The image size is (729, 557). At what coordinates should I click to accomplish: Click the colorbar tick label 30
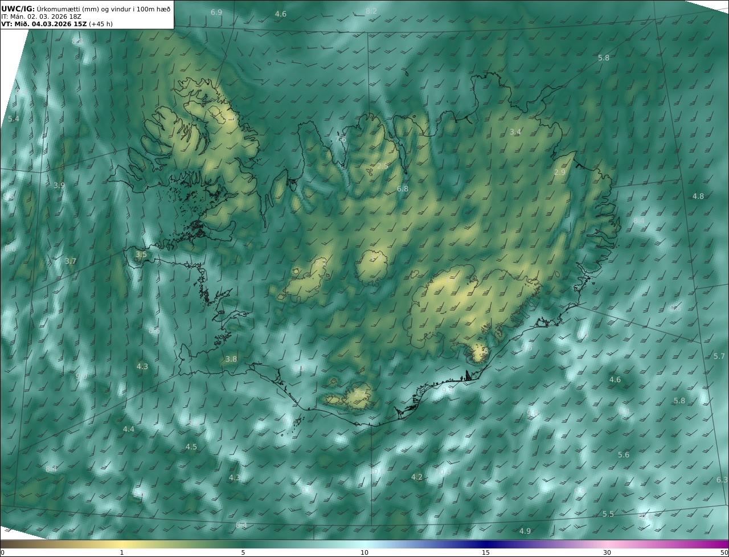(x=607, y=552)
